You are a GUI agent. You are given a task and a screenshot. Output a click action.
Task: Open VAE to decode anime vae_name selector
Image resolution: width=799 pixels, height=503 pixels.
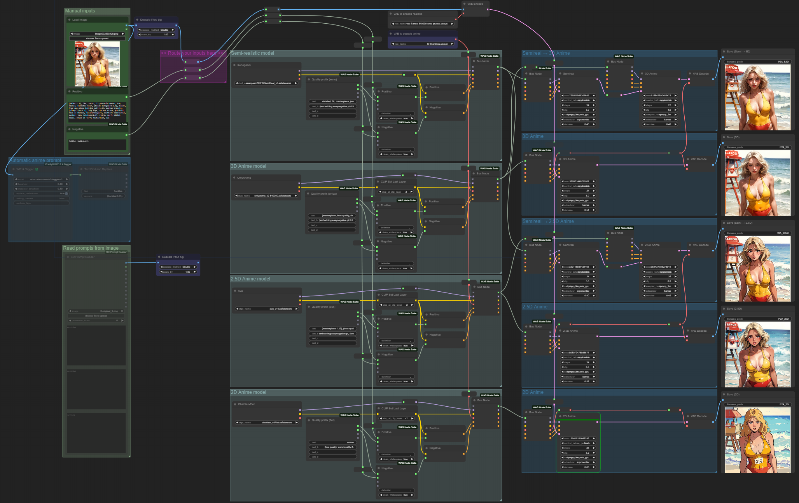tap(422, 44)
